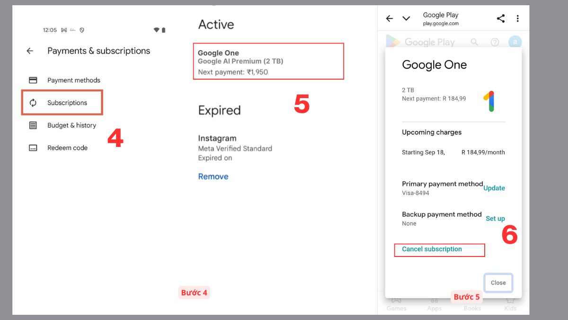Click the Payment methods card icon

pyautogui.click(x=33, y=80)
